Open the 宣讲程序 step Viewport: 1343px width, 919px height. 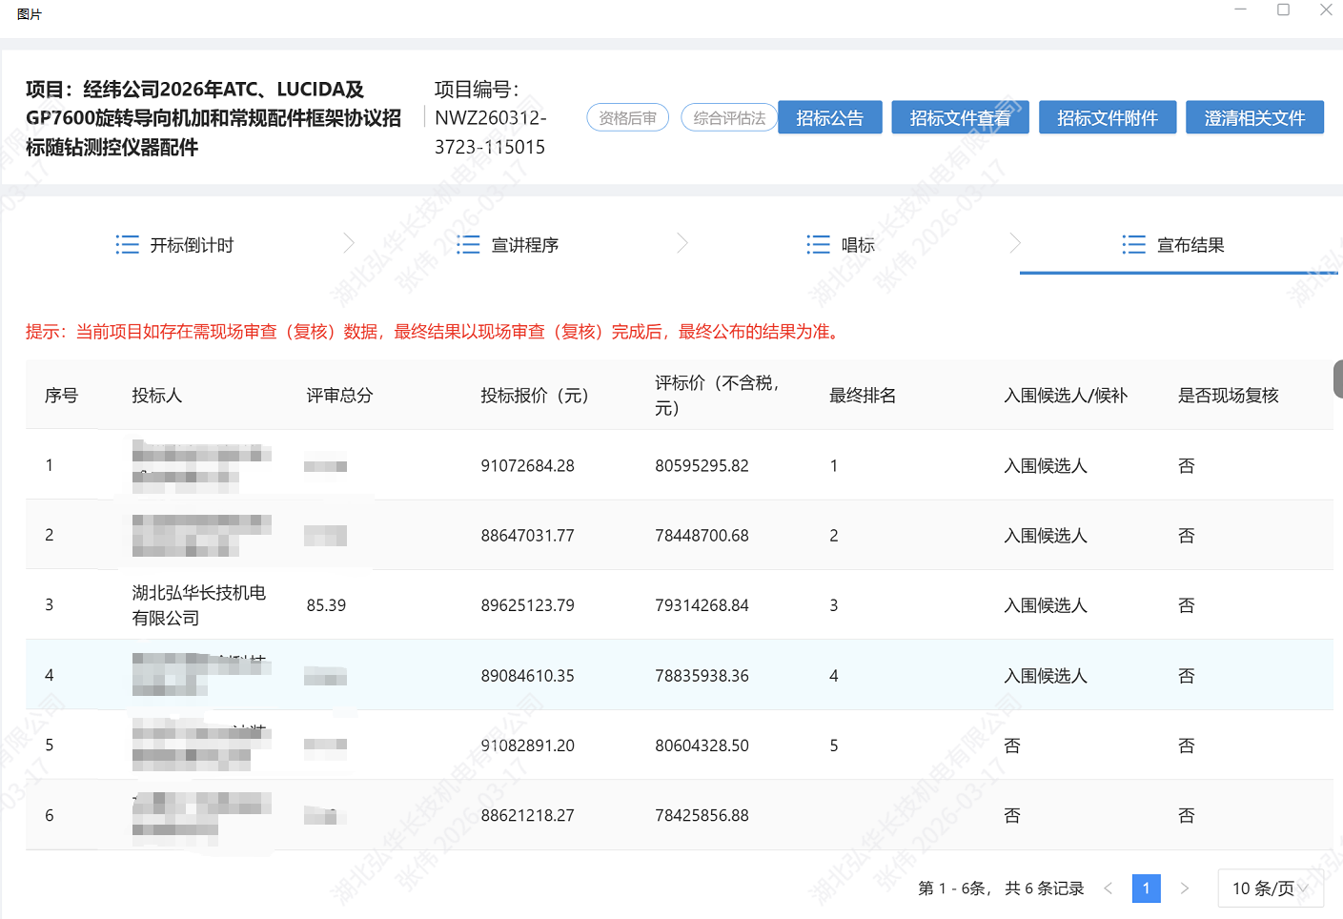524,245
